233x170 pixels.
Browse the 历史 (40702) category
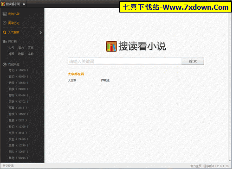tap(19, 101)
